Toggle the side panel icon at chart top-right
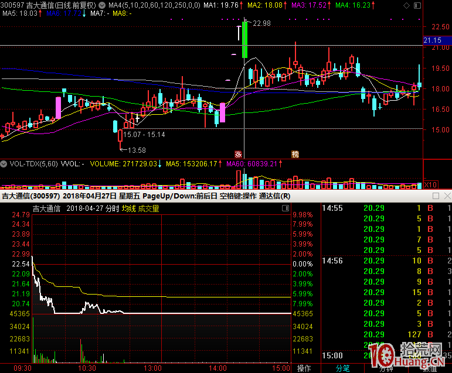The height and width of the screenshot is (373, 452). 417,5
